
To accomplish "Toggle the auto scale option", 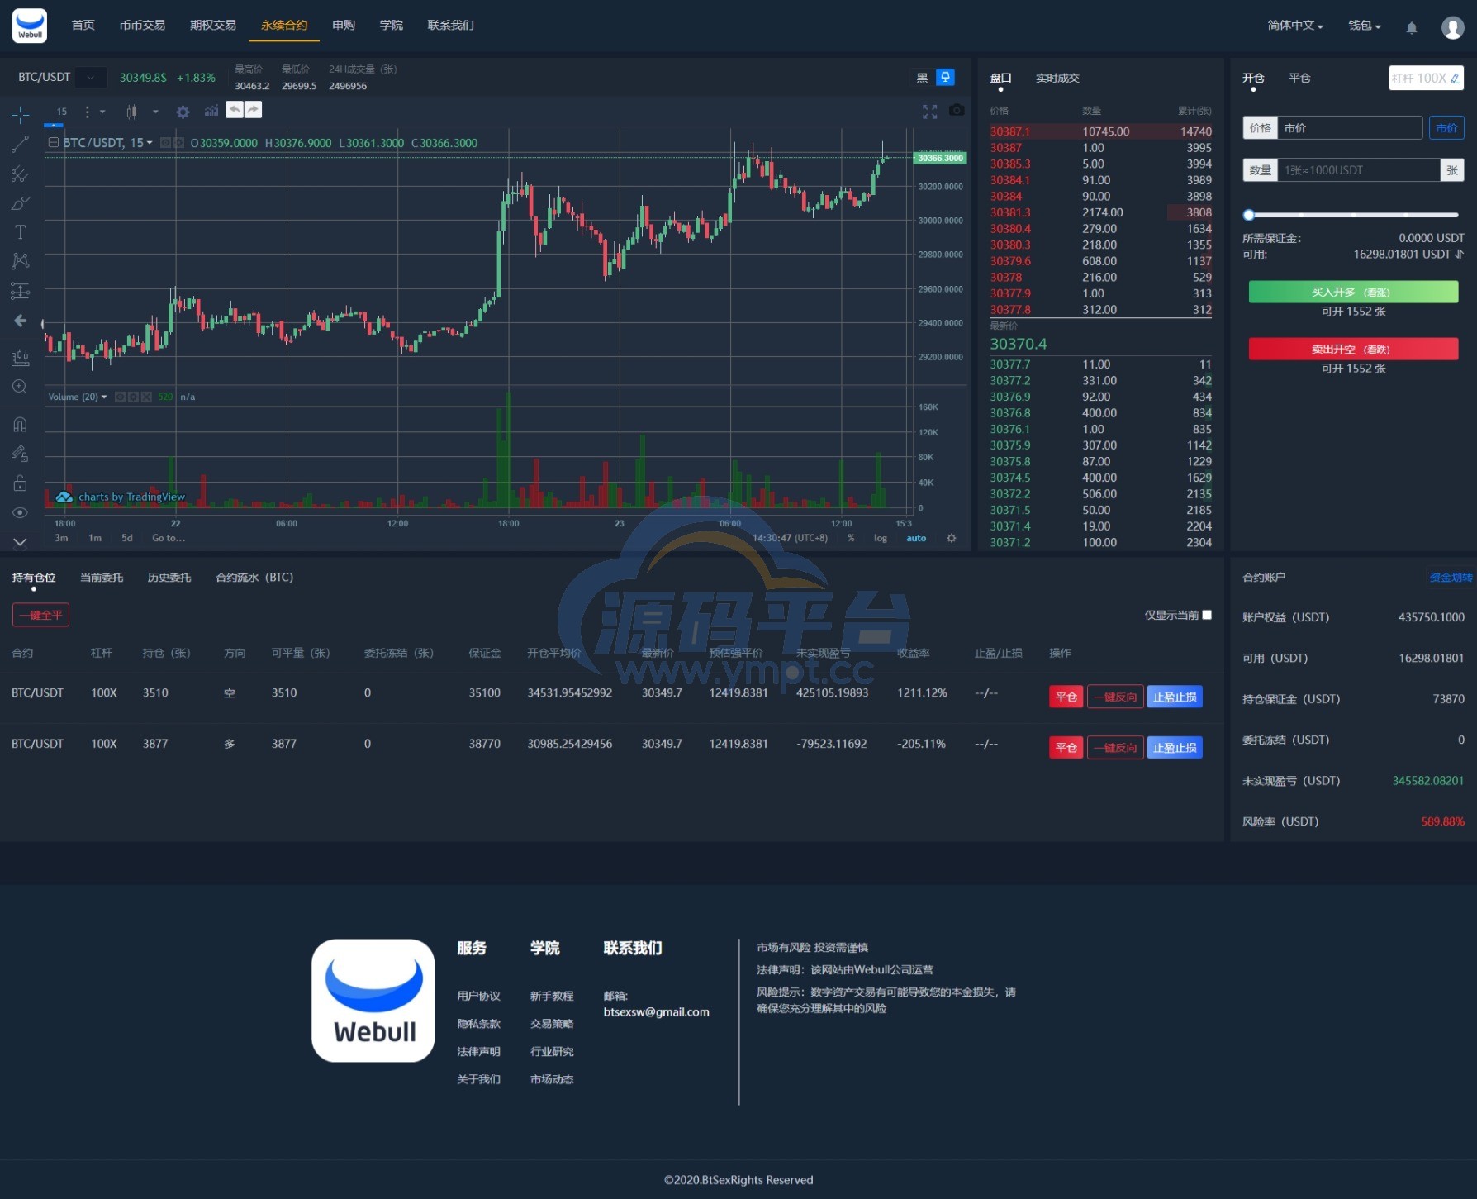I will point(916,538).
